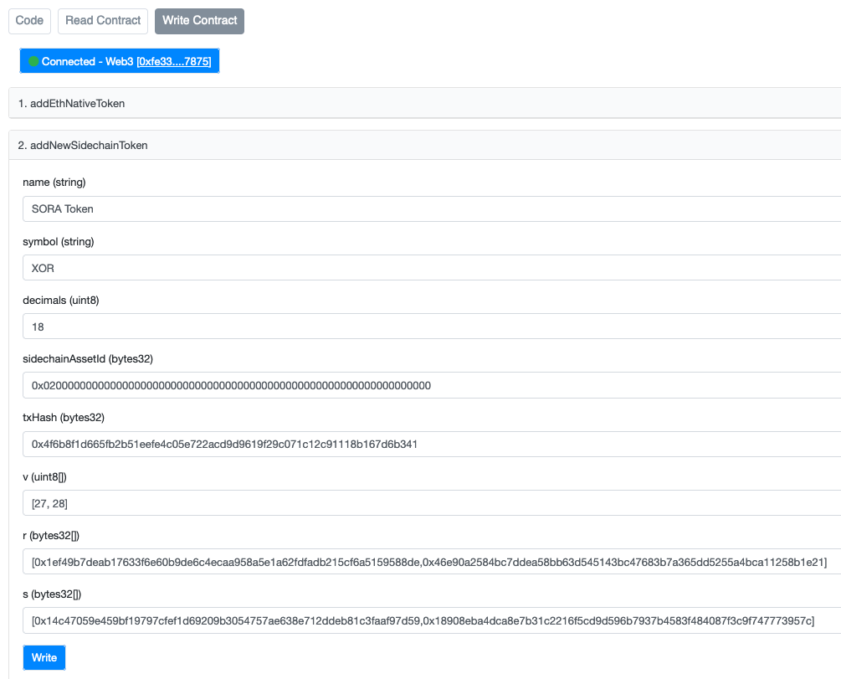
Task: Click the r (bytes32[]) input field
Action: [432, 562]
